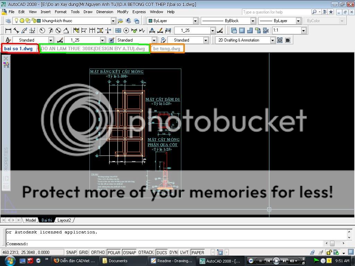The width and height of the screenshot is (355, 266).
Task: Open the Layer Properties Manager icon
Action: (8, 21)
